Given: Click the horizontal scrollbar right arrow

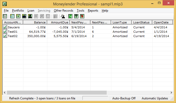Looking at the screenshot, I should pyautogui.click(x=171, y=92).
